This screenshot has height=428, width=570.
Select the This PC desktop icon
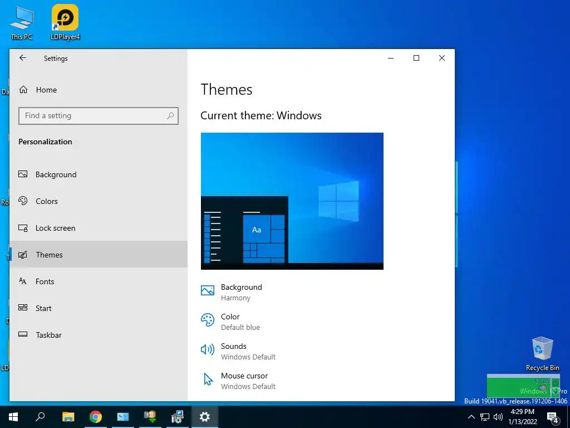click(22, 23)
